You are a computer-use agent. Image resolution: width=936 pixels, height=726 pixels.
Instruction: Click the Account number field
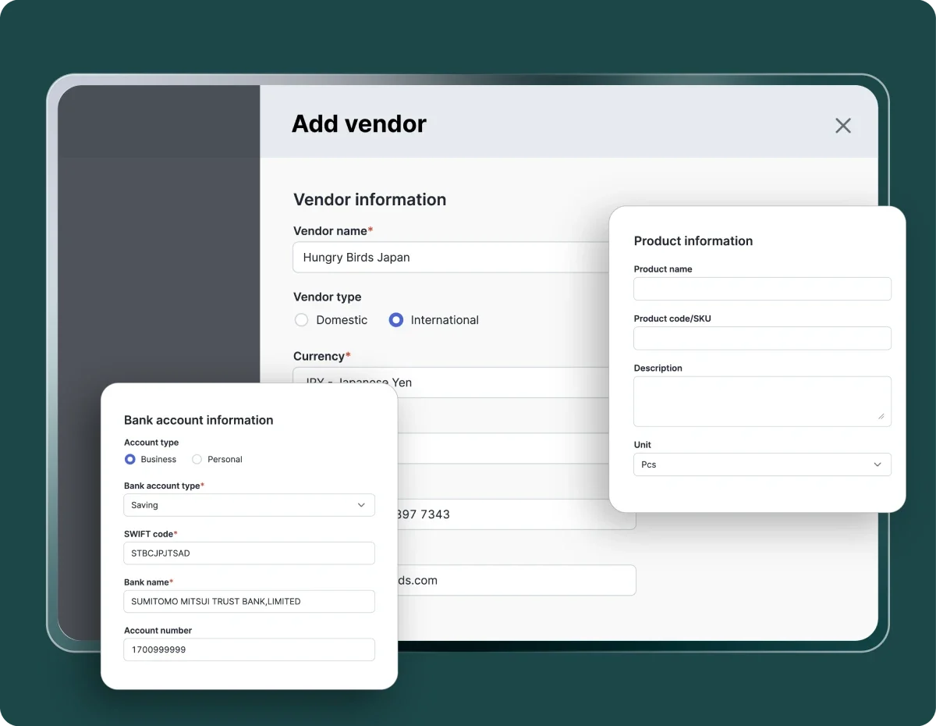248,649
